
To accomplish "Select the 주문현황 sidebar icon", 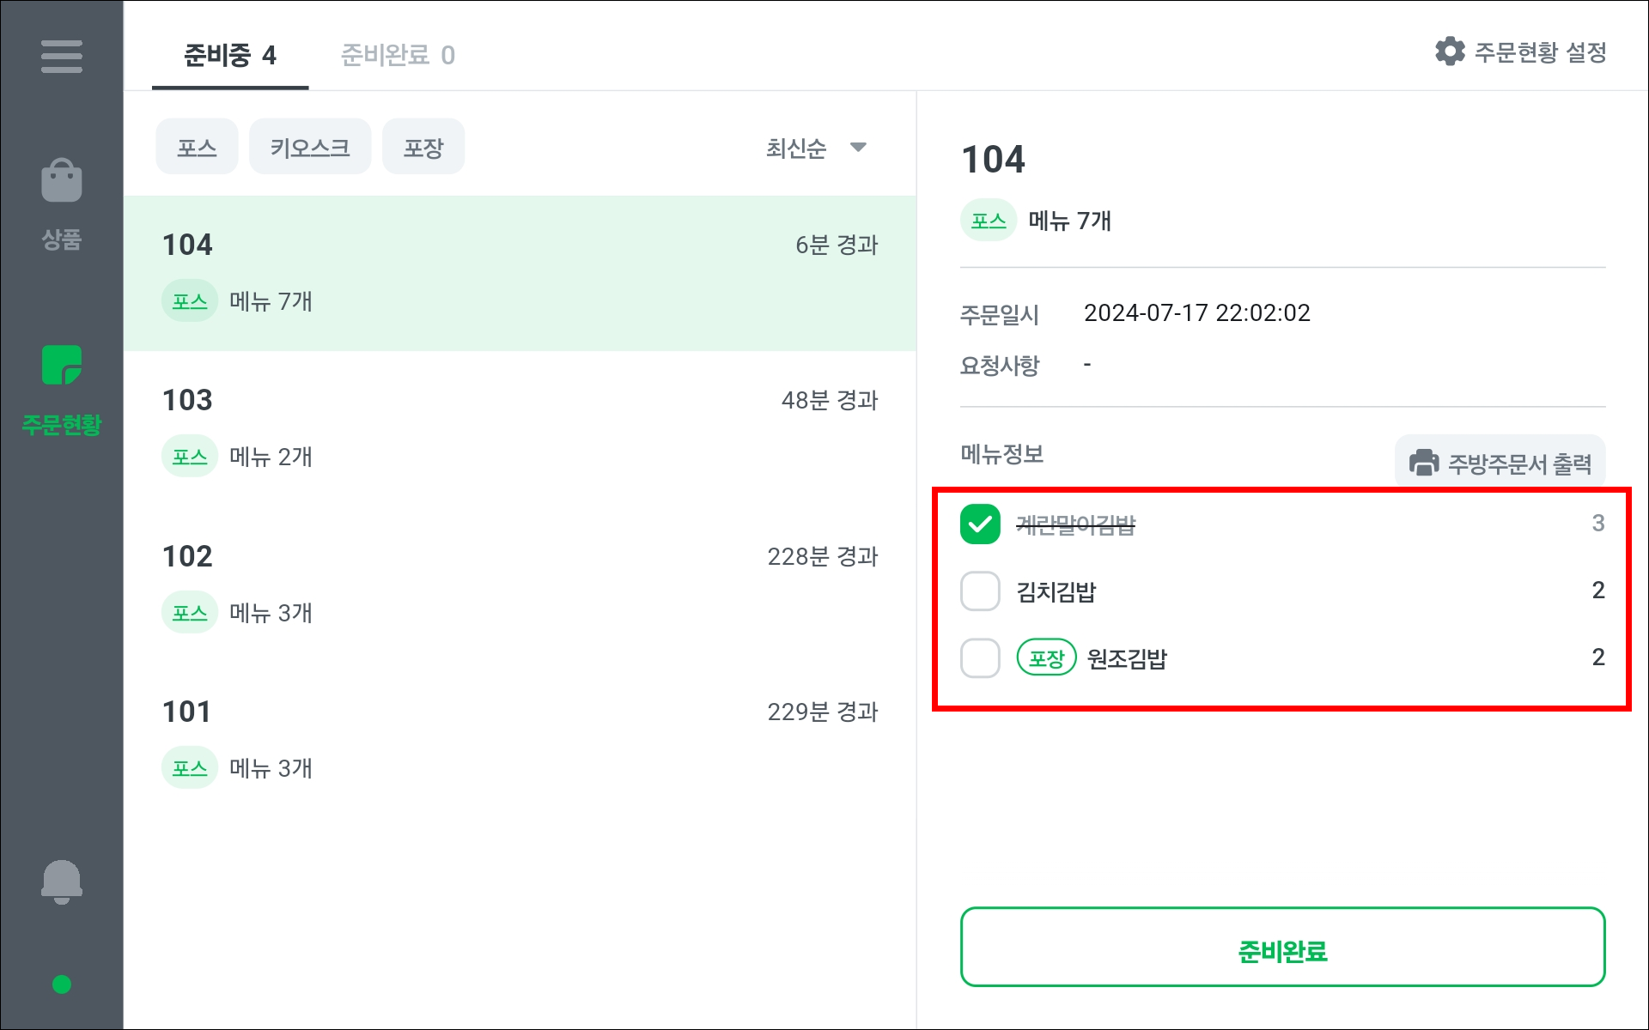I will point(61,367).
